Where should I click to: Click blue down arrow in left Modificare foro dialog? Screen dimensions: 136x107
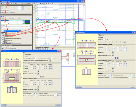41,76
